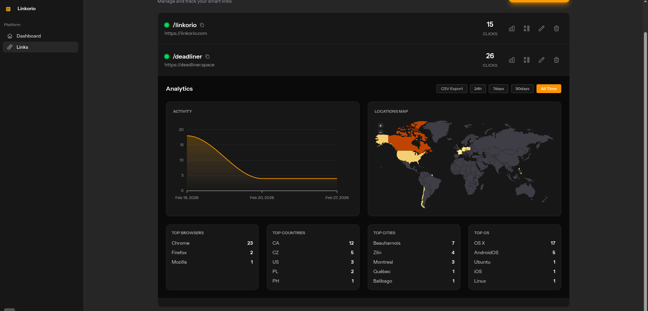648x311 pixels.
Task: Collapse analytics for /deadliner via chart icon
Action: 512,60
